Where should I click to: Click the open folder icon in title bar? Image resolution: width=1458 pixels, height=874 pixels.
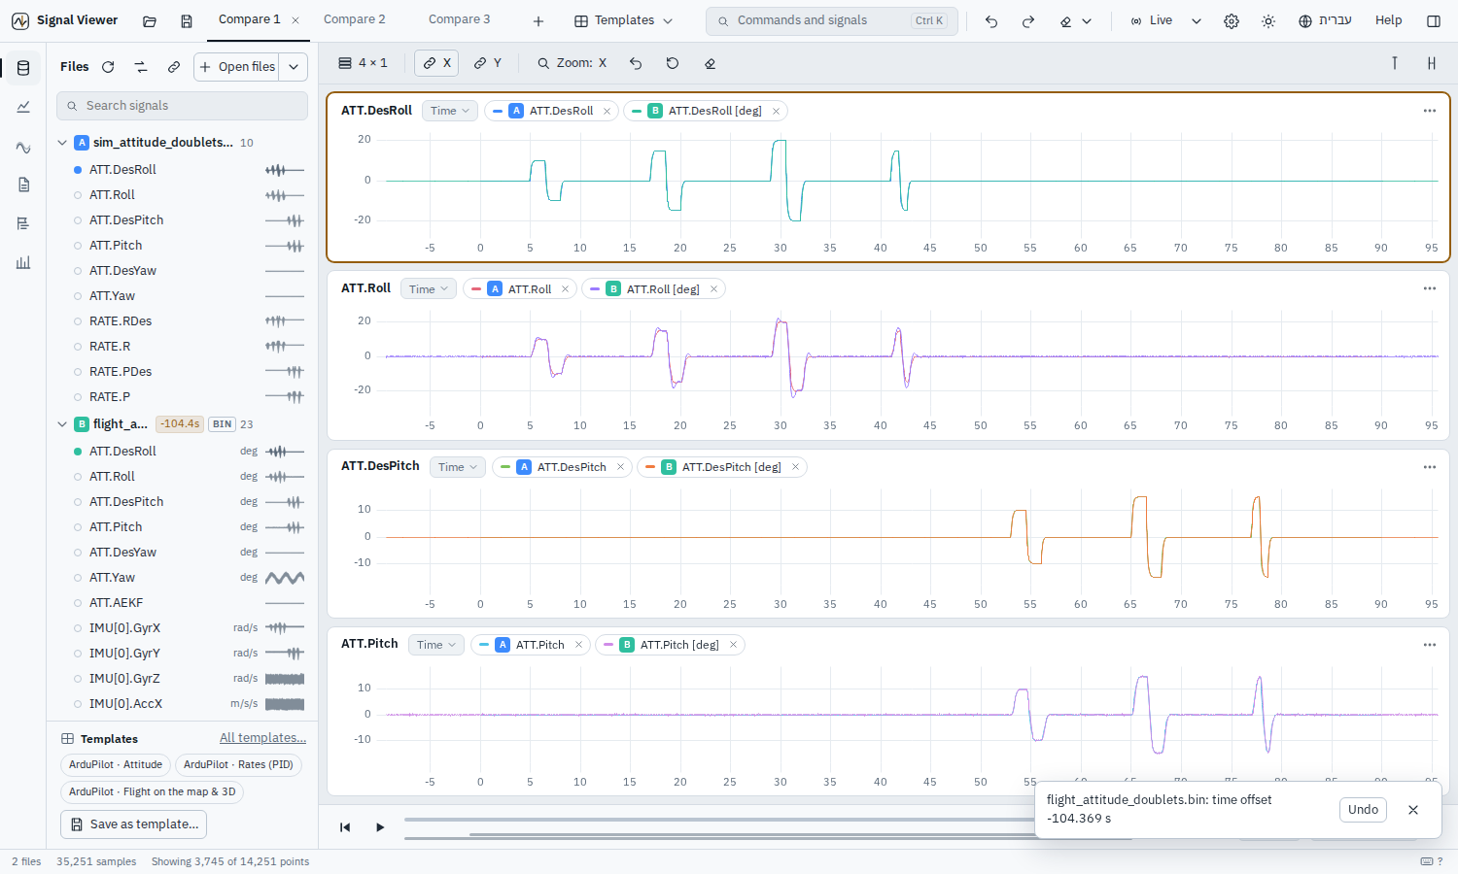click(x=150, y=20)
